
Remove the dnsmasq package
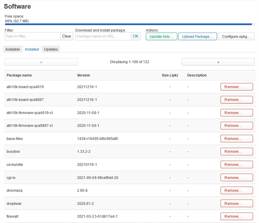tap(236, 191)
